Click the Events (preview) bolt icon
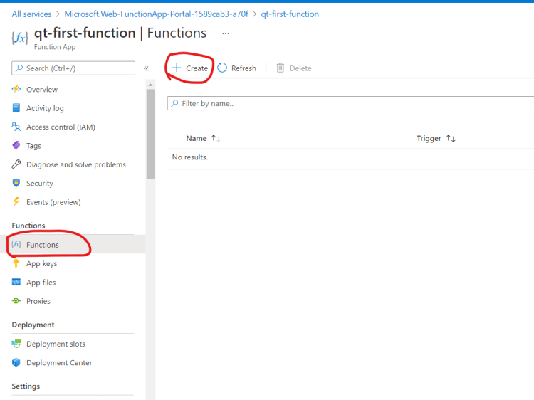 [x=16, y=202]
